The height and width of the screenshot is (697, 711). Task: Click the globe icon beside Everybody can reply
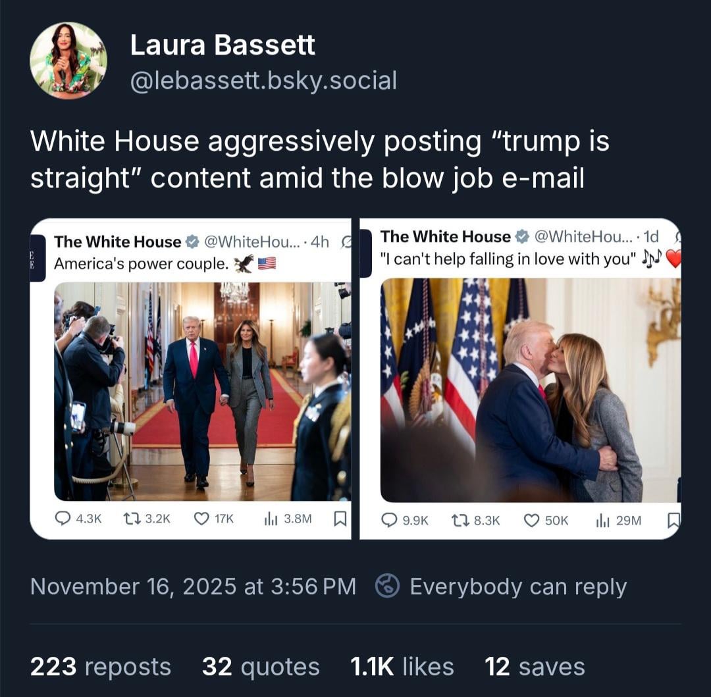click(387, 586)
